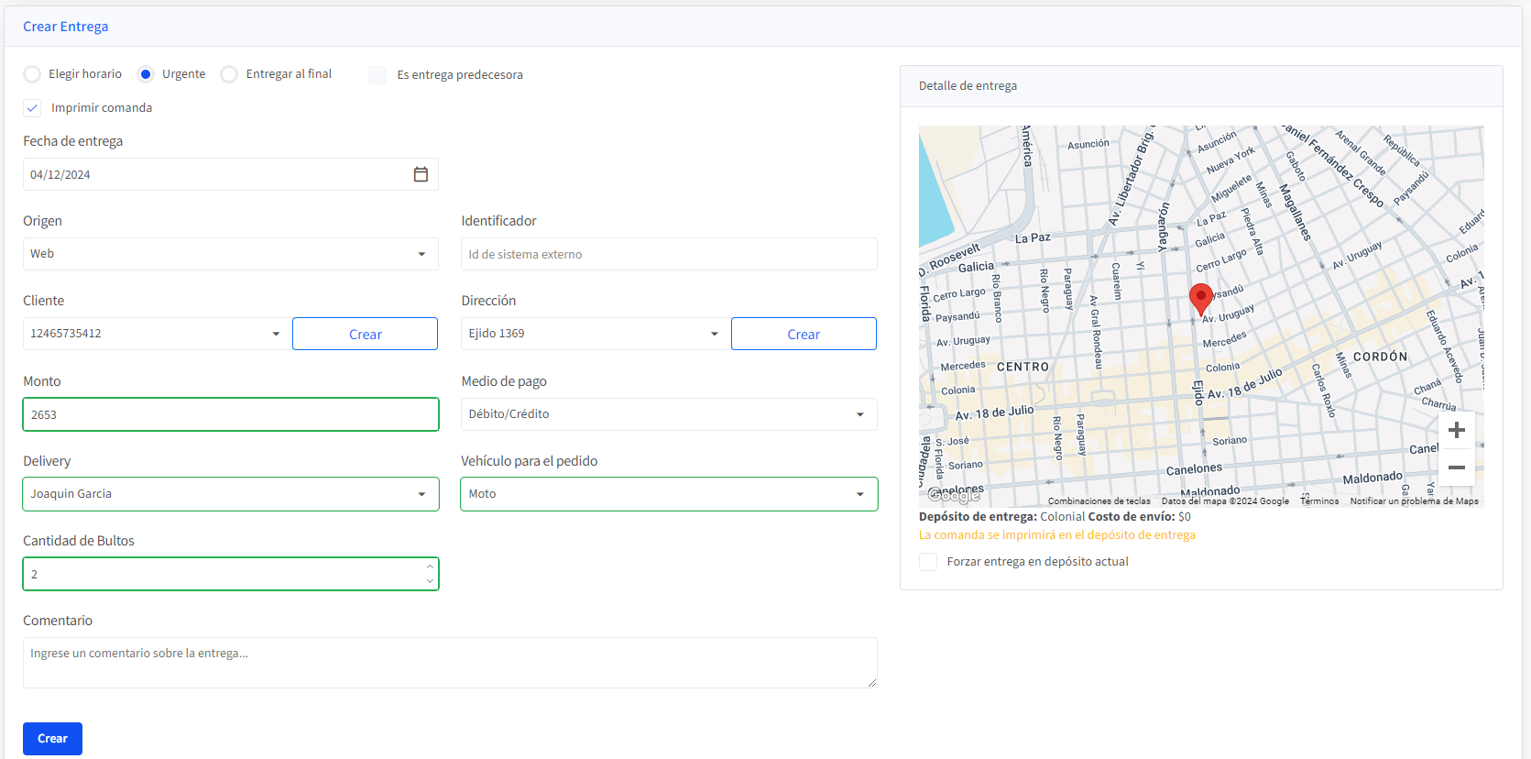1531x759 pixels.
Task: Zoom in on the map
Action: 1456,431
